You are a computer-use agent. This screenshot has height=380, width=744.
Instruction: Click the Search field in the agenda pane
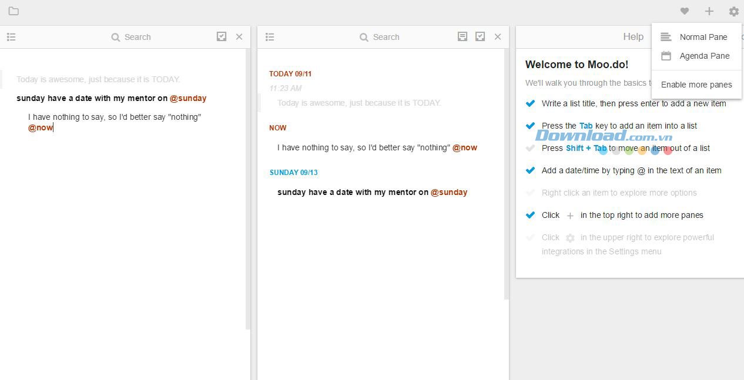(386, 37)
